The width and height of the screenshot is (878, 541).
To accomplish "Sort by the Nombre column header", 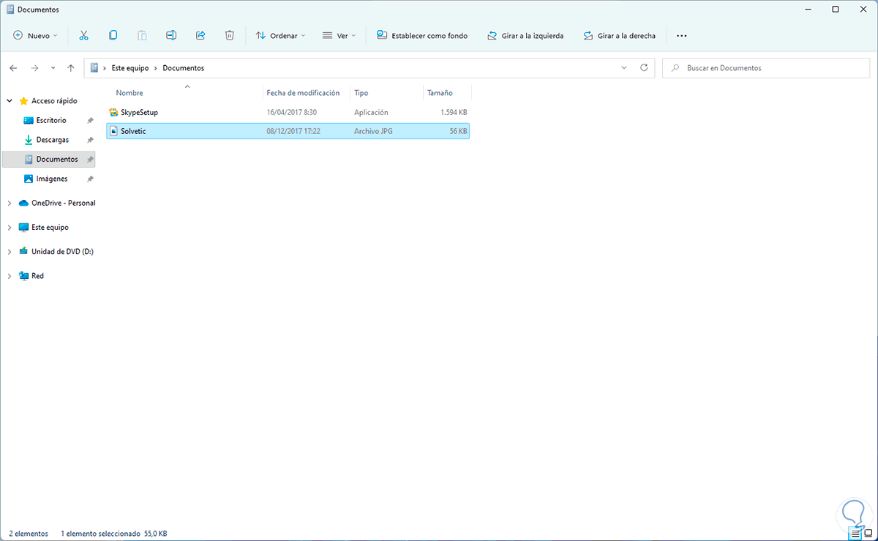I will point(130,93).
